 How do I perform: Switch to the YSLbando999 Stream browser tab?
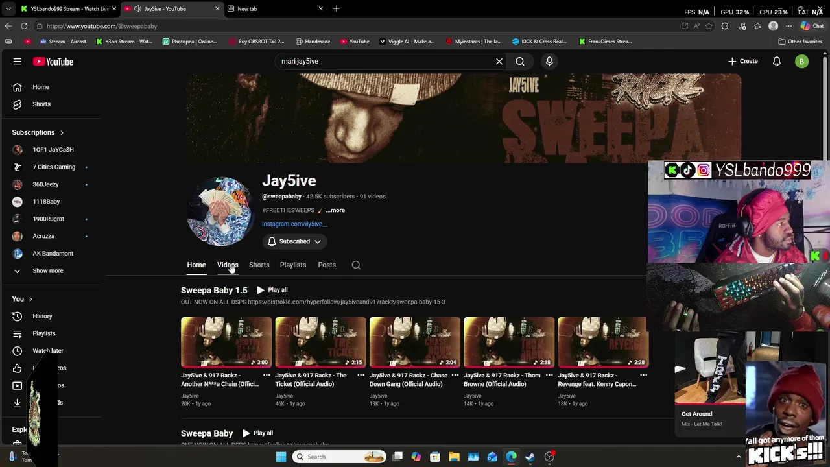pos(68,9)
